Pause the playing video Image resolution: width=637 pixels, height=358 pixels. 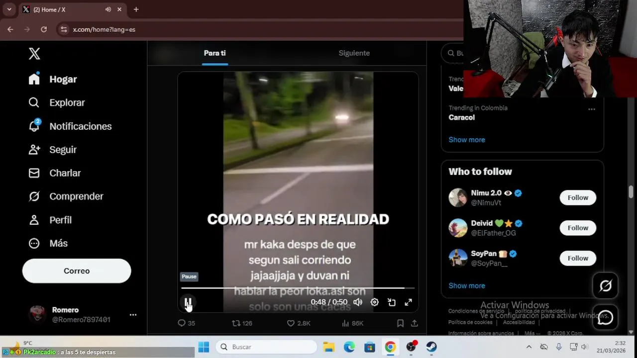point(188,302)
